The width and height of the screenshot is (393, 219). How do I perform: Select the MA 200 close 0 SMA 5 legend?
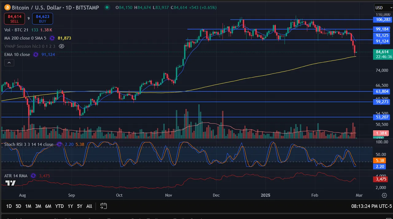(x=25, y=38)
